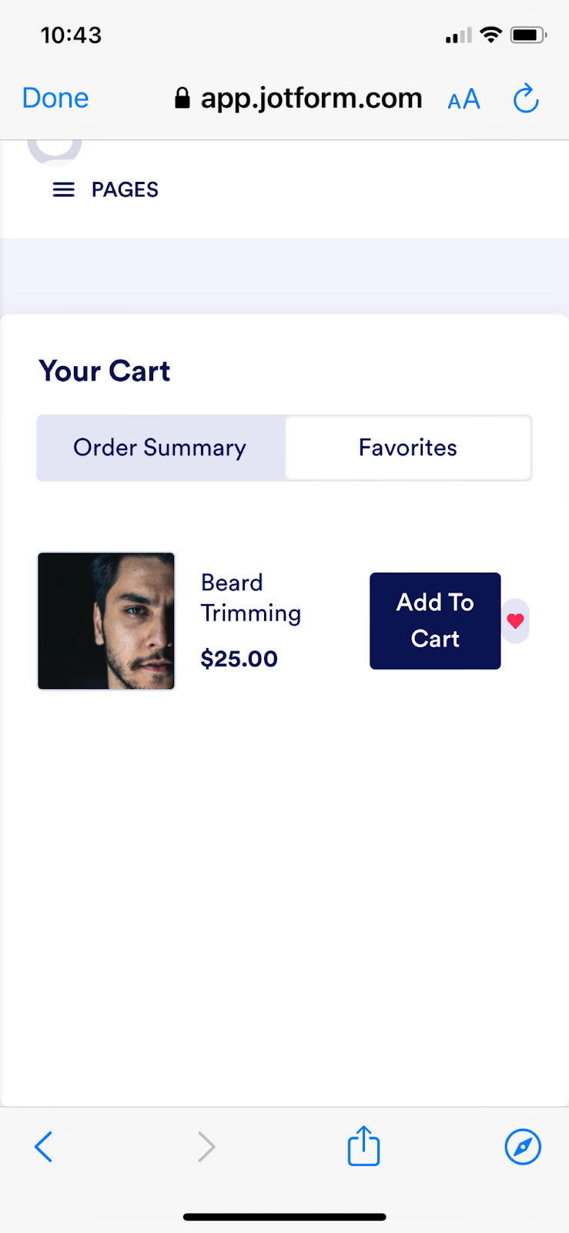Tap the Wi-Fi status icon
This screenshot has width=569, height=1233.
click(490, 35)
